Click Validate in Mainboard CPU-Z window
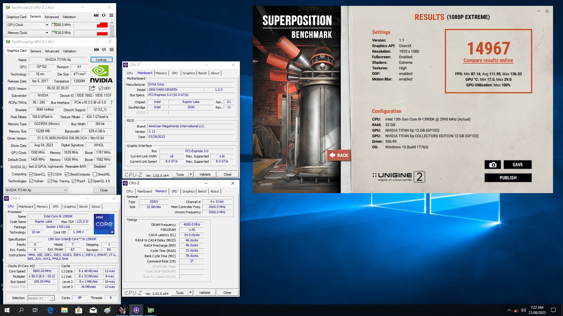This screenshot has height=316, width=563. click(x=205, y=174)
